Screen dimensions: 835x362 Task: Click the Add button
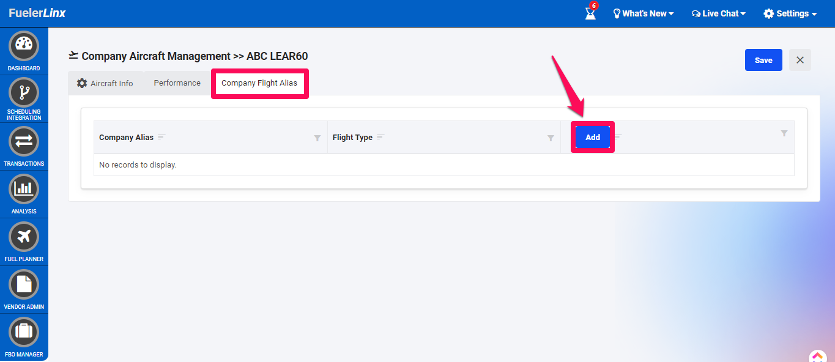(593, 137)
